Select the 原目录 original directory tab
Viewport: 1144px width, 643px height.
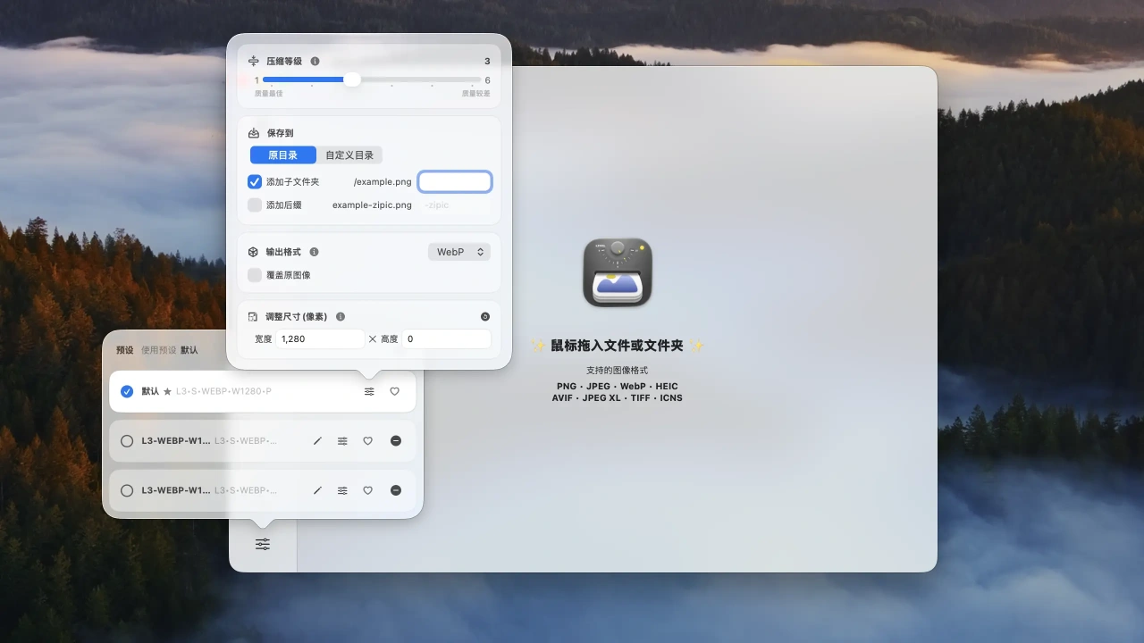click(282, 154)
